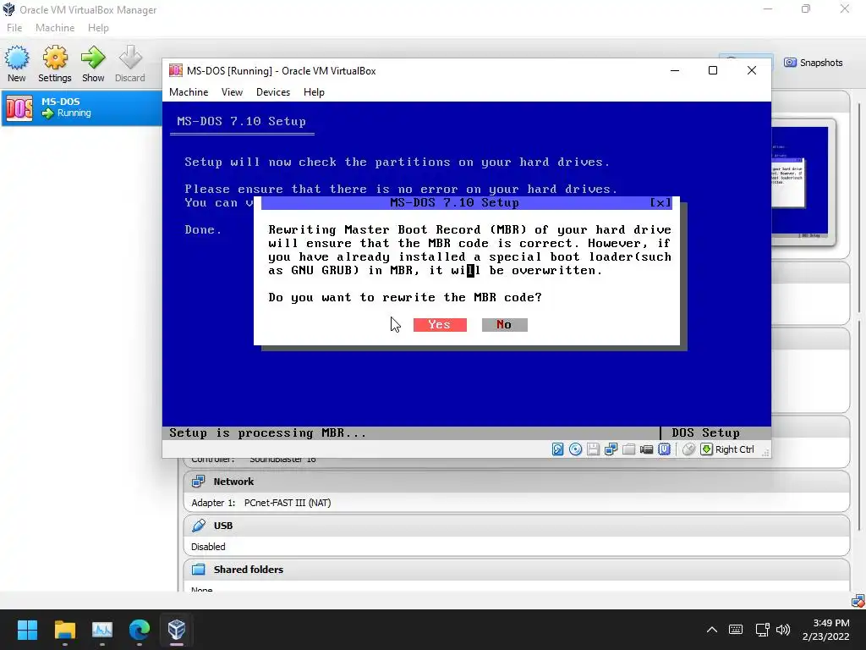Click USB 'Disabled' status text
Image resolution: width=866 pixels, height=650 pixels.
point(208,547)
